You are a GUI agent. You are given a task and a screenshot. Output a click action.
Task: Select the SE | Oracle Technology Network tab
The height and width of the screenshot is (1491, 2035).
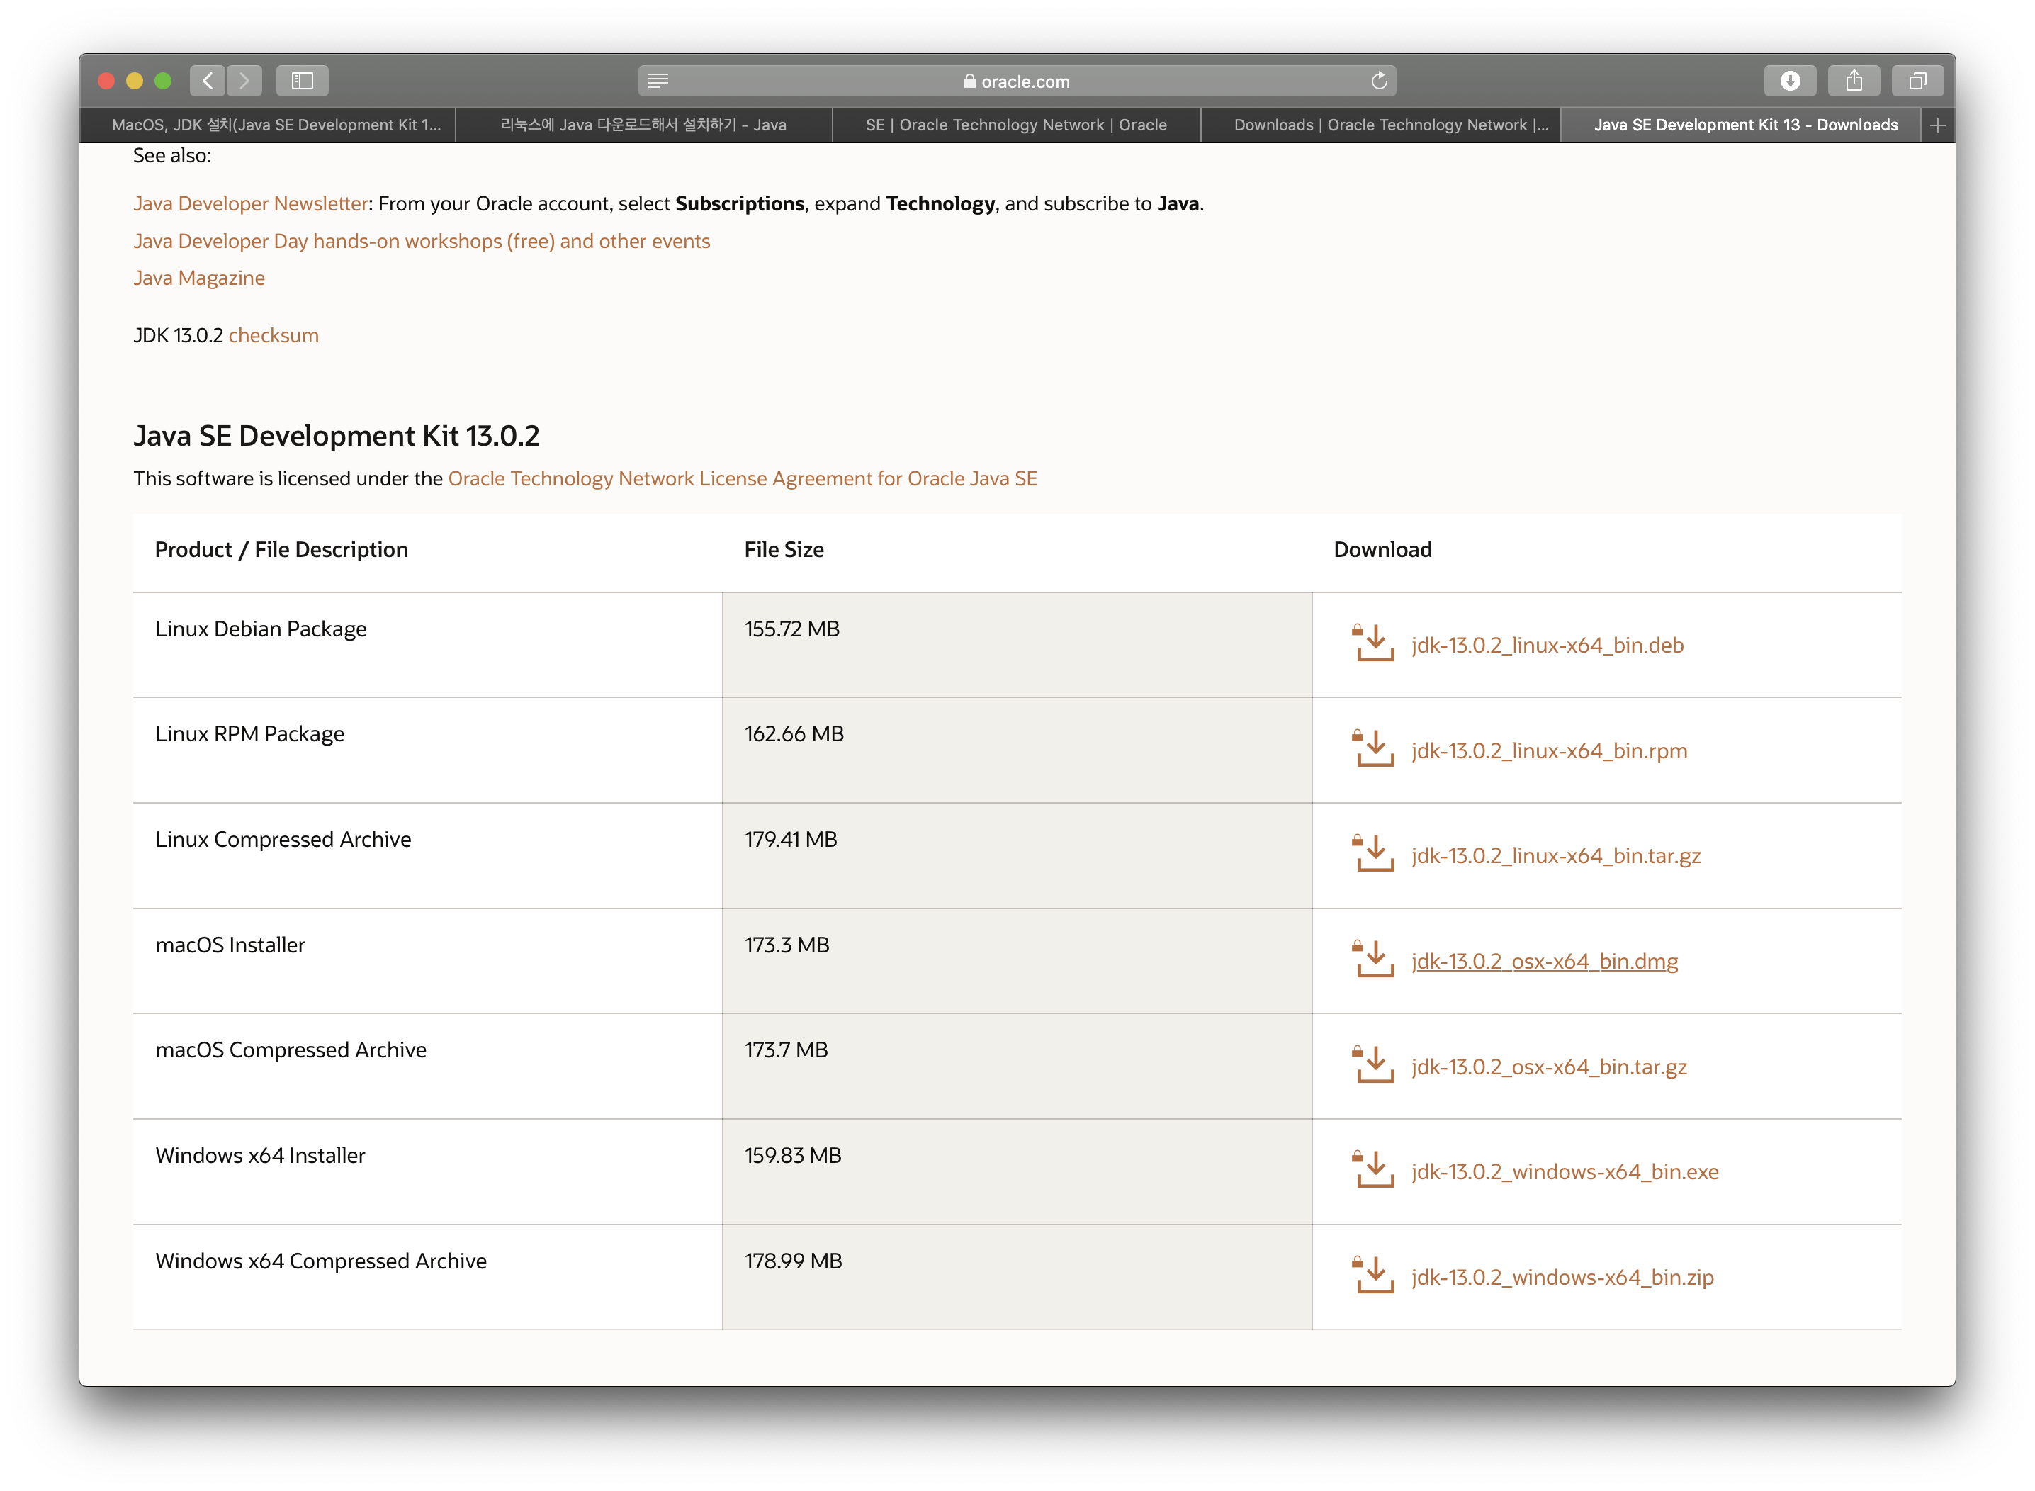point(1016,125)
